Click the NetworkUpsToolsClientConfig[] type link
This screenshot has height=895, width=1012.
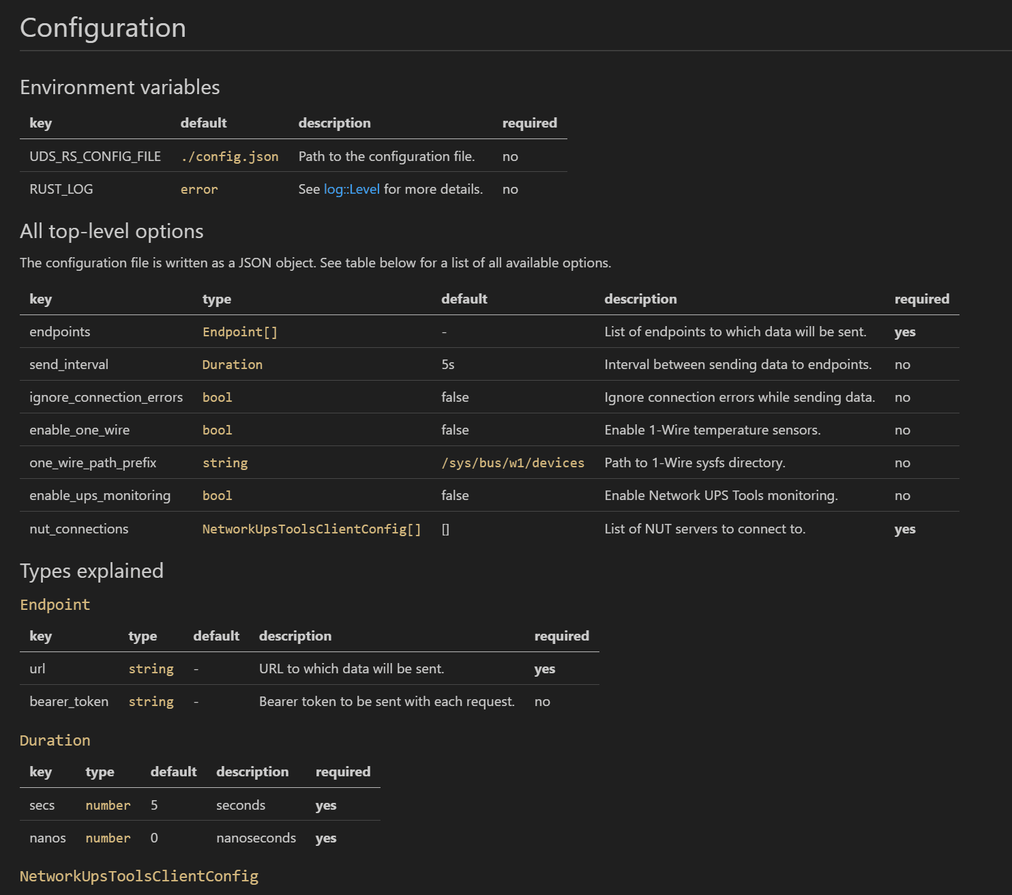(x=311, y=529)
